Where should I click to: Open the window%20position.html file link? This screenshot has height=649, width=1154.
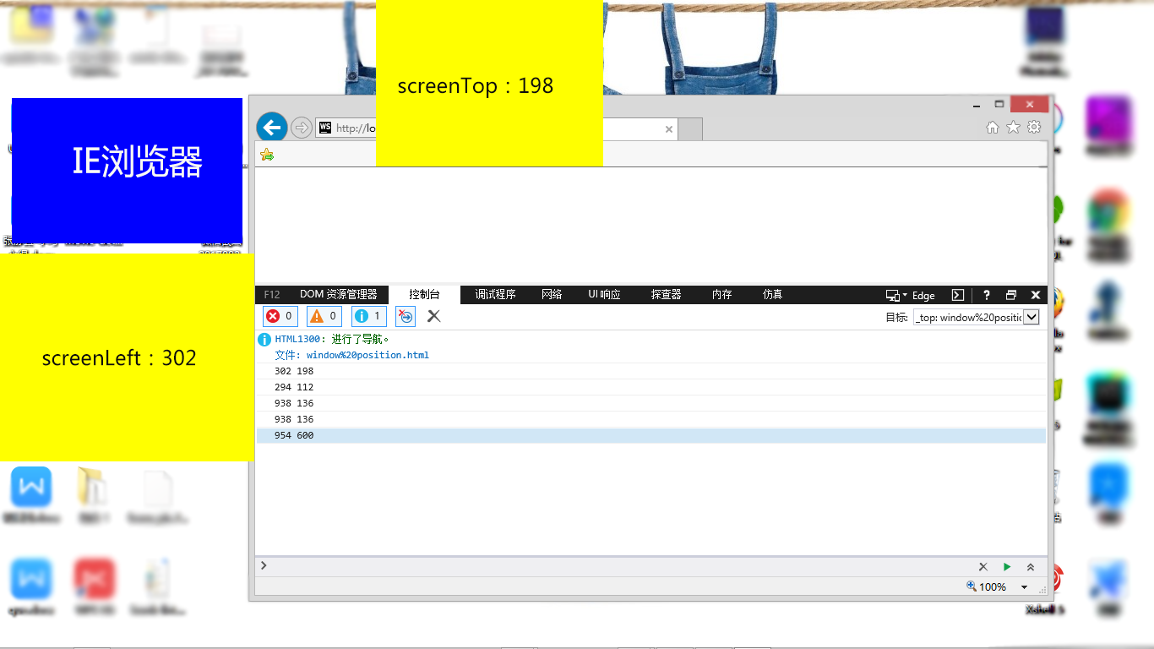(367, 355)
